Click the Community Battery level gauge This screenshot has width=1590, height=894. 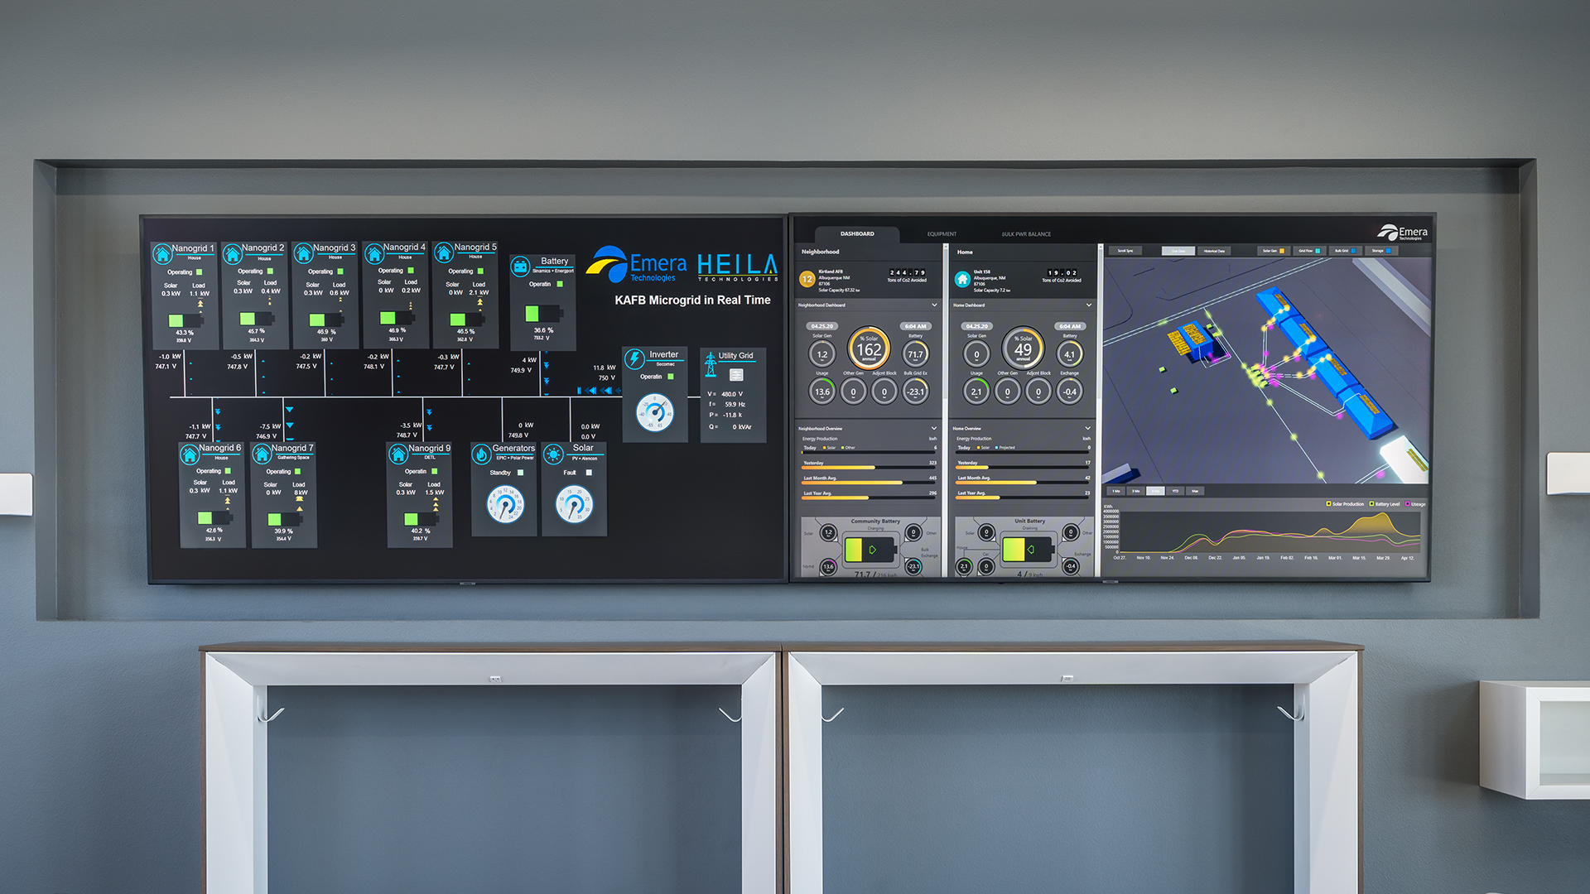[870, 550]
